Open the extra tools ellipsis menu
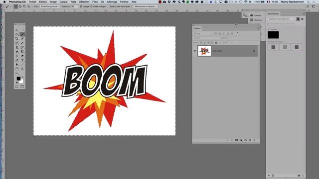The image size is (319, 179). [x=17, y=73]
